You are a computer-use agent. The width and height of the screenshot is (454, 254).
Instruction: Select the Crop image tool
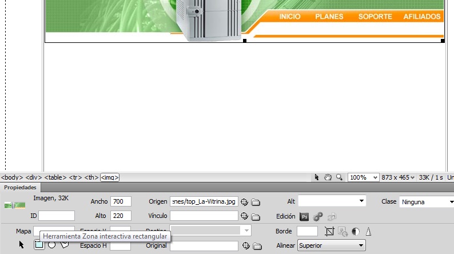tap(329, 232)
